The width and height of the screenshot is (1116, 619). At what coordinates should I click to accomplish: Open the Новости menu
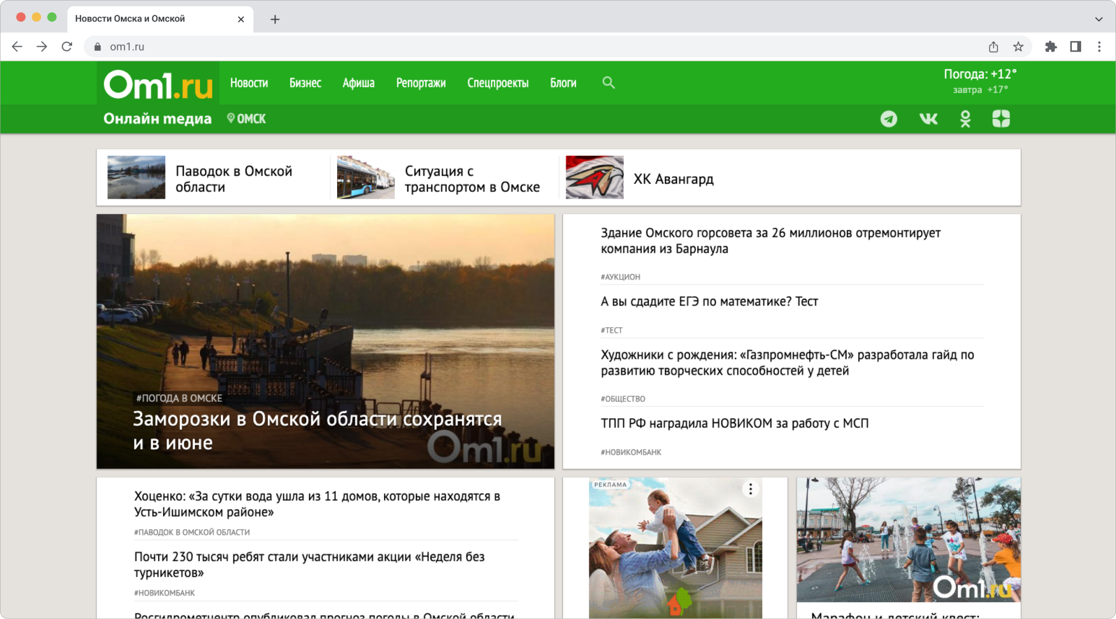coord(249,83)
